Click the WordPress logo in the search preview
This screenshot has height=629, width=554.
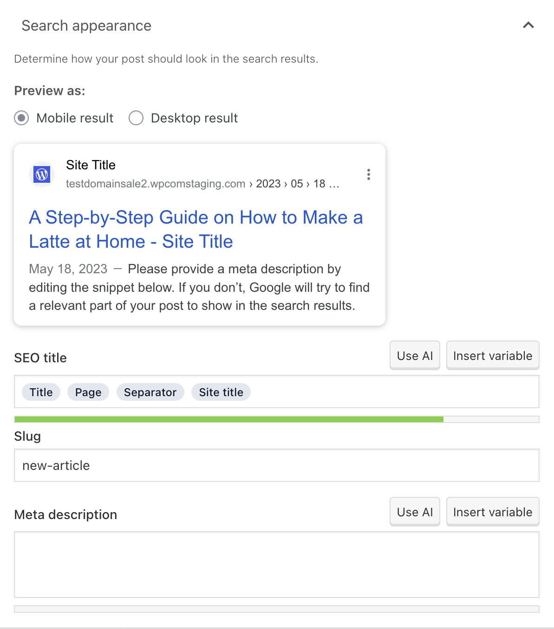[x=41, y=174]
